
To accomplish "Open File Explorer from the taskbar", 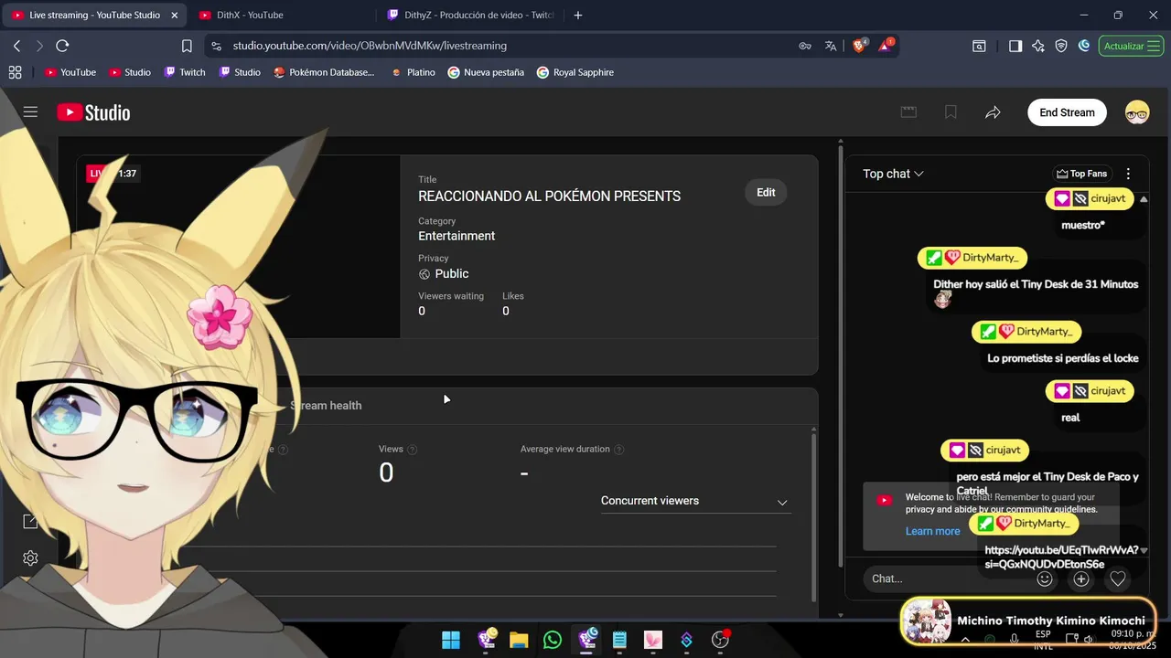I will [x=519, y=640].
